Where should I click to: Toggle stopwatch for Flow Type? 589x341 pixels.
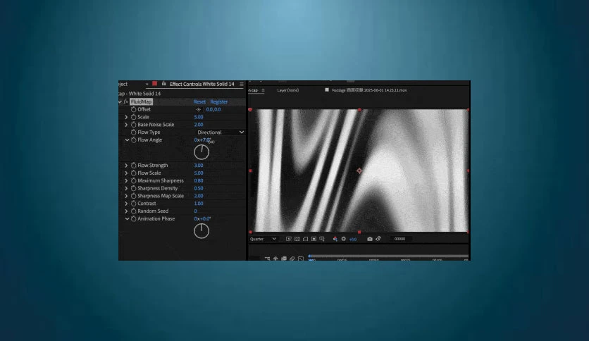133,132
